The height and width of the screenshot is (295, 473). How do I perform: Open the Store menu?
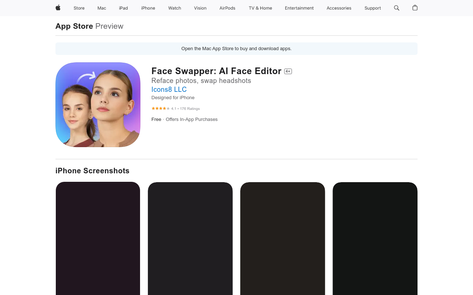(x=79, y=8)
